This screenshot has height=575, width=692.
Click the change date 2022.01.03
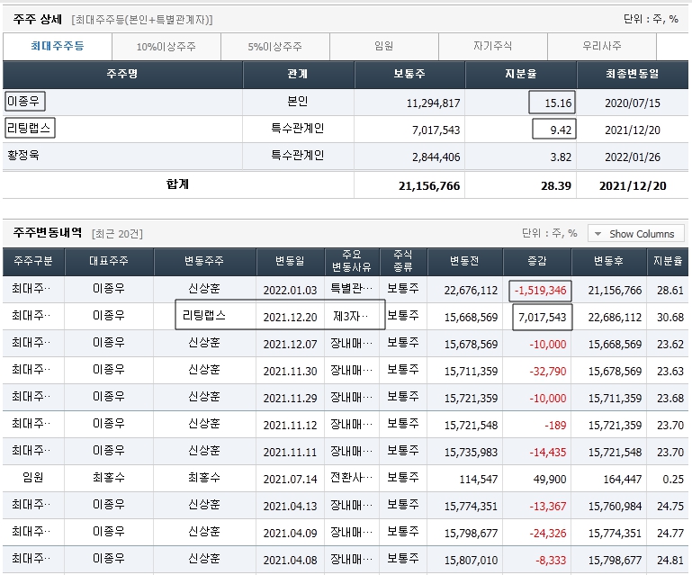click(x=290, y=291)
